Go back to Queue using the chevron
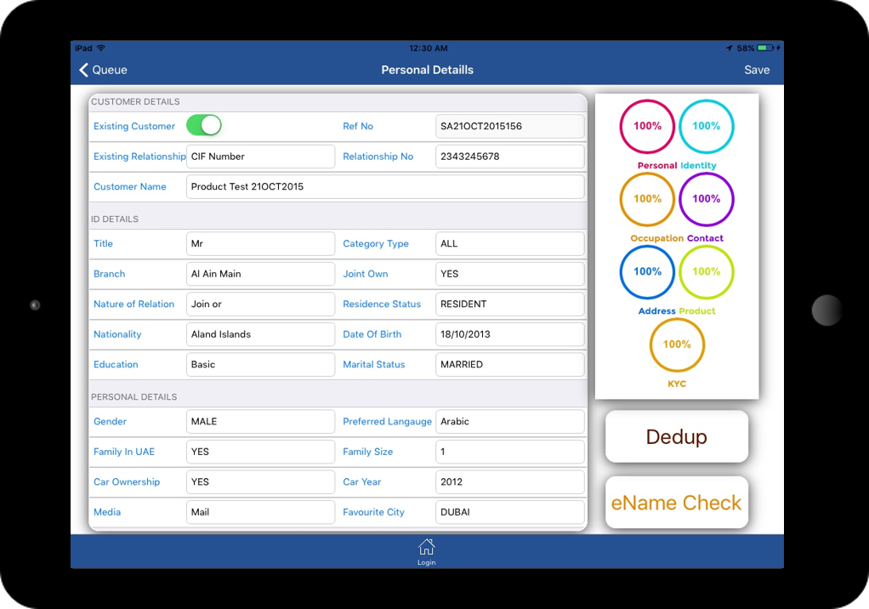Viewport: 869px width, 609px height. (x=84, y=70)
